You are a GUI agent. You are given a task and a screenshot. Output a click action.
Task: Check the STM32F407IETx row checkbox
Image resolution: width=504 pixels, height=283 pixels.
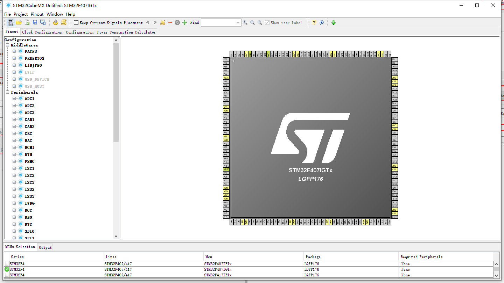click(x=6, y=264)
